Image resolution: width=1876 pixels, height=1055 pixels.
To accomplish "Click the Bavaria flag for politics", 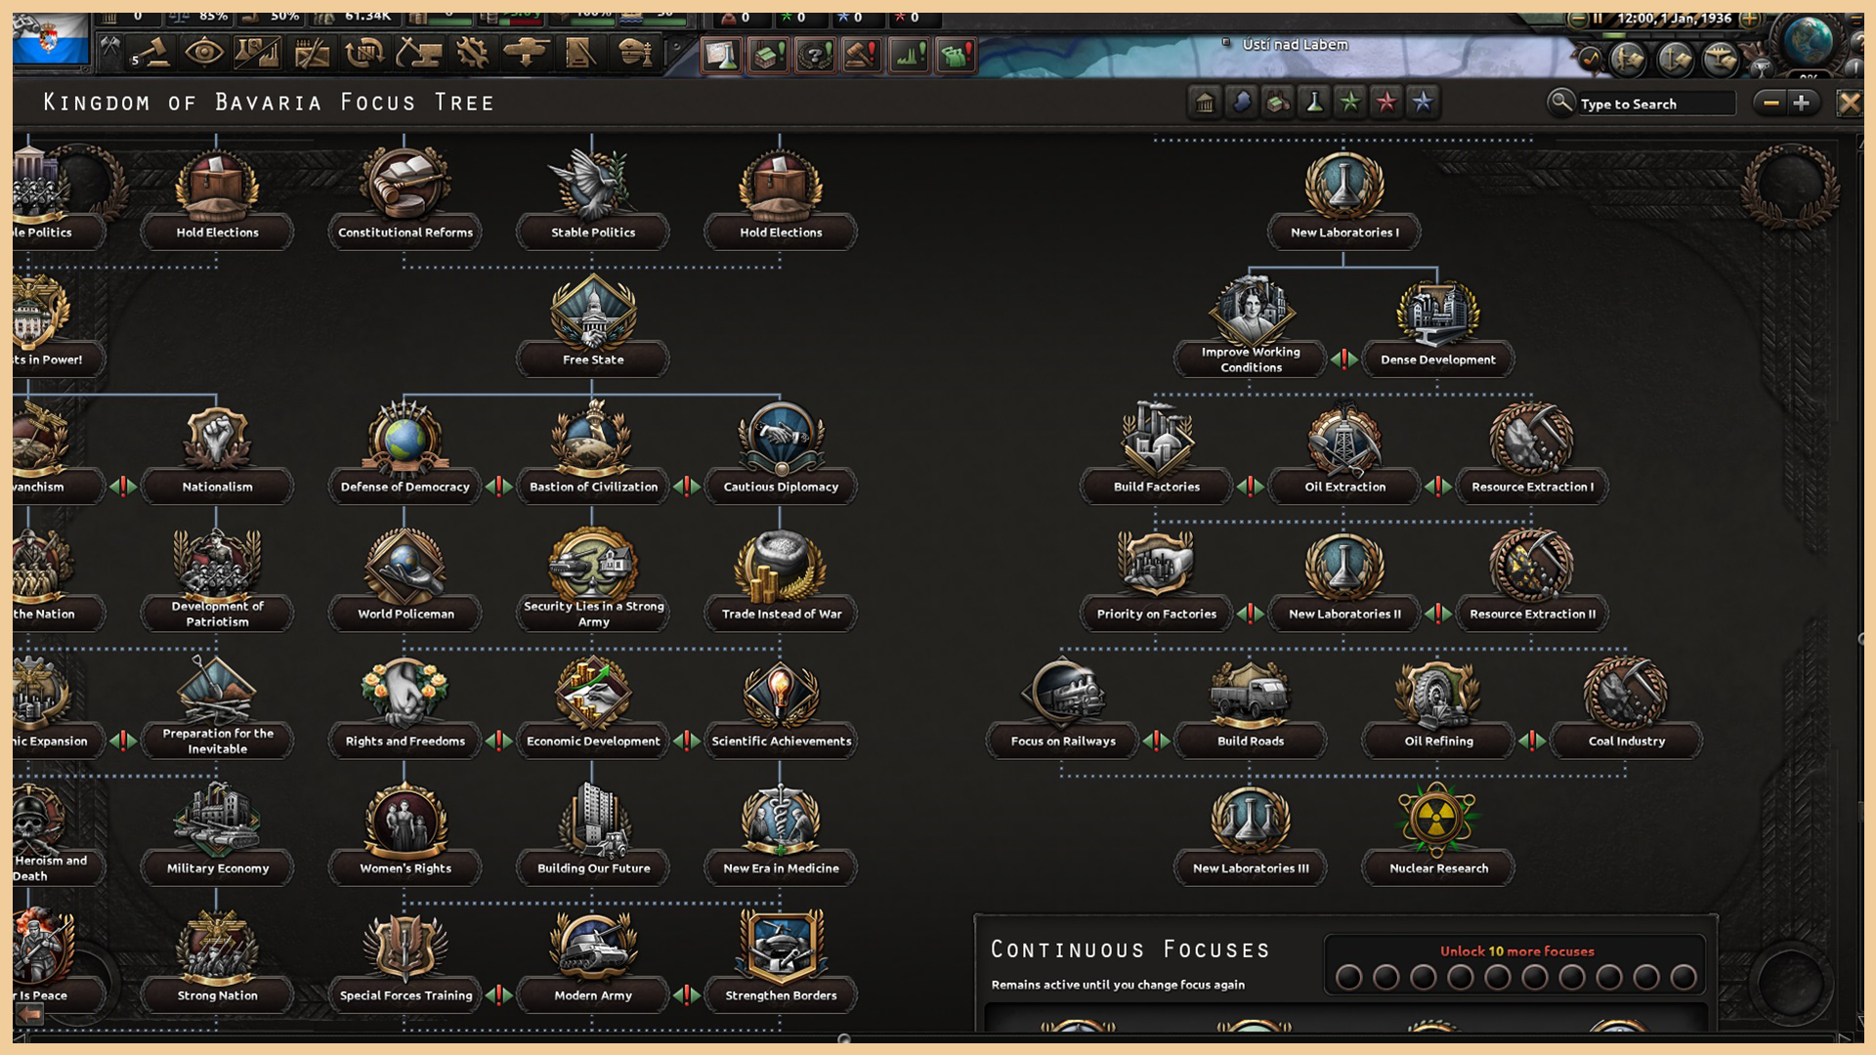I will click(51, 39).
